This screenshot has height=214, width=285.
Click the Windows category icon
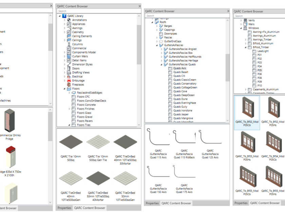tap(245, 28)
